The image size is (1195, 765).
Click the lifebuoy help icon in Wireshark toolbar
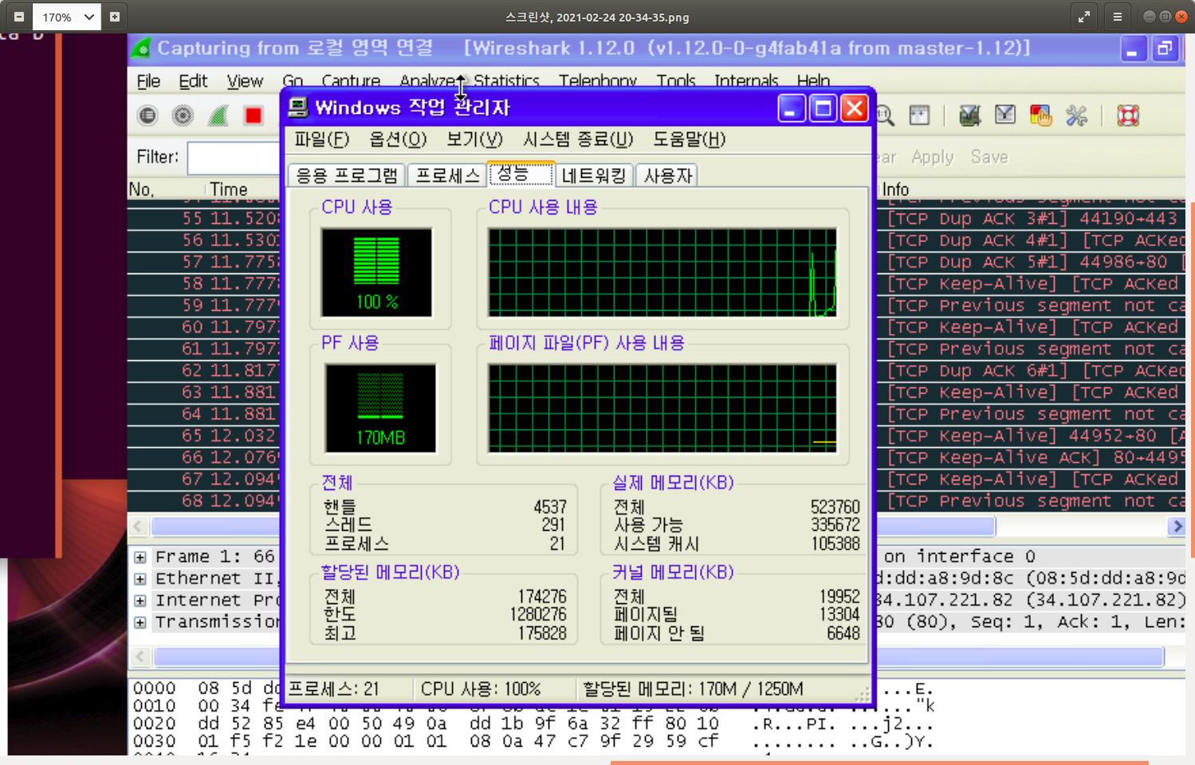1128,116
